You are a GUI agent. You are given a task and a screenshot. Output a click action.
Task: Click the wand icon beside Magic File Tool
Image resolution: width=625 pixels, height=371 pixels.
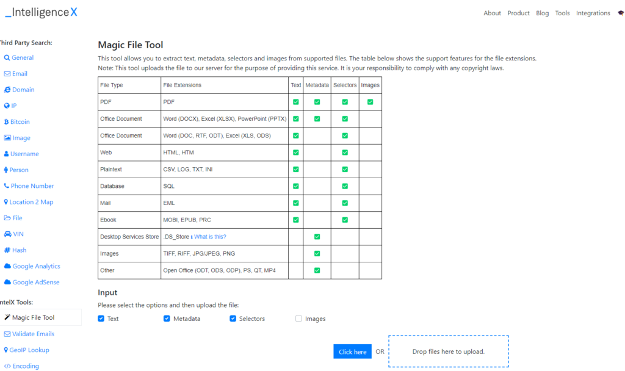point(7,317)
